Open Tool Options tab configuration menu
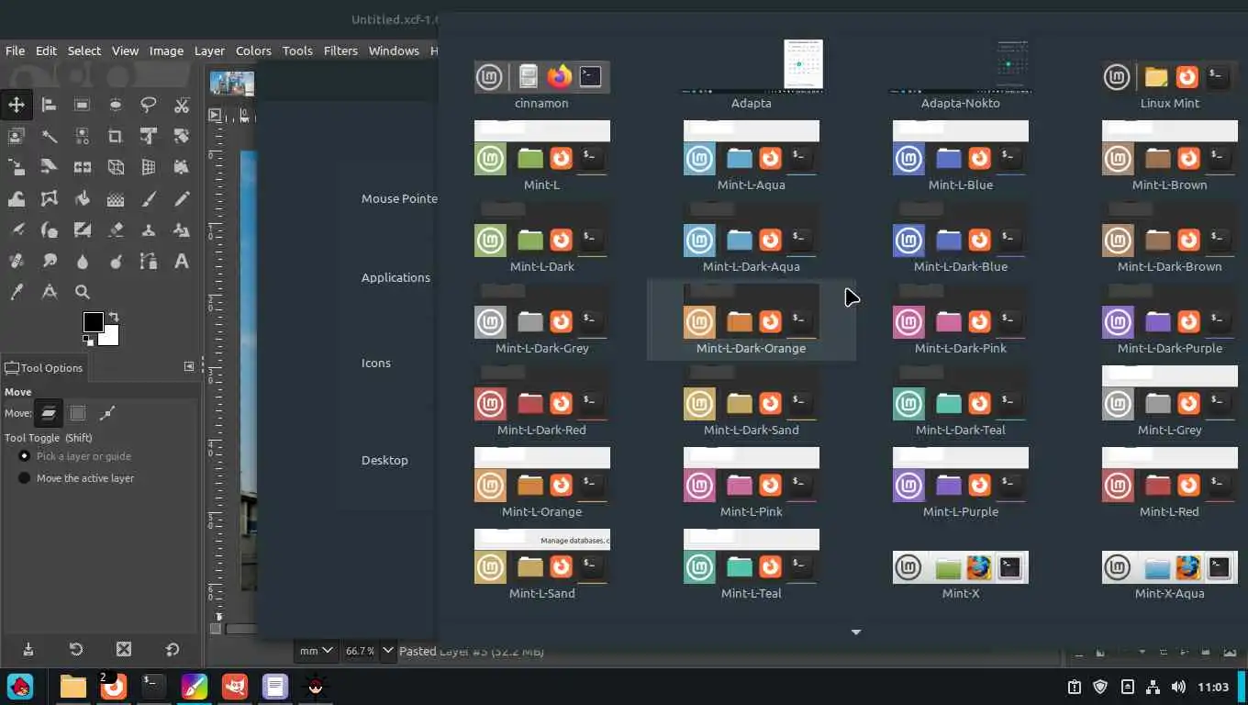Viewport: 1248px width, 705px height. [189, 366]
